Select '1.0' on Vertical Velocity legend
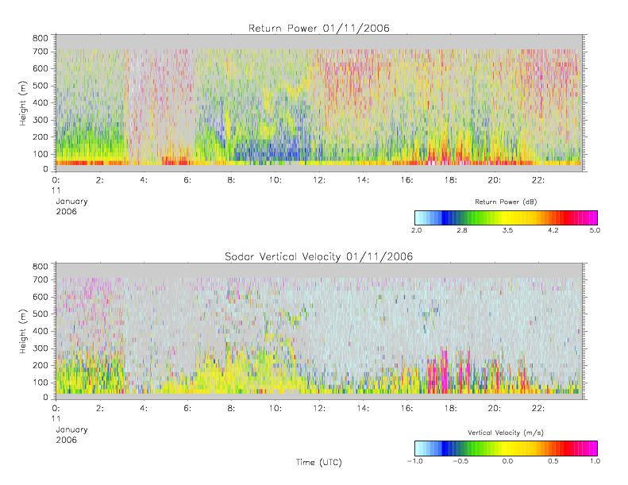This screenshot has height=485, width=628. point(595,461)
